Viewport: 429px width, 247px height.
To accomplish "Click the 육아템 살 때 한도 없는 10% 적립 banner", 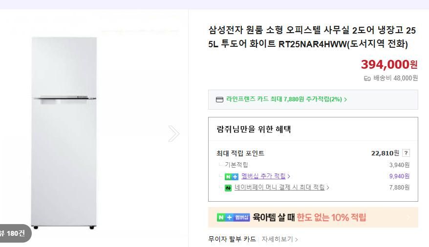I will tap(313, 217).
